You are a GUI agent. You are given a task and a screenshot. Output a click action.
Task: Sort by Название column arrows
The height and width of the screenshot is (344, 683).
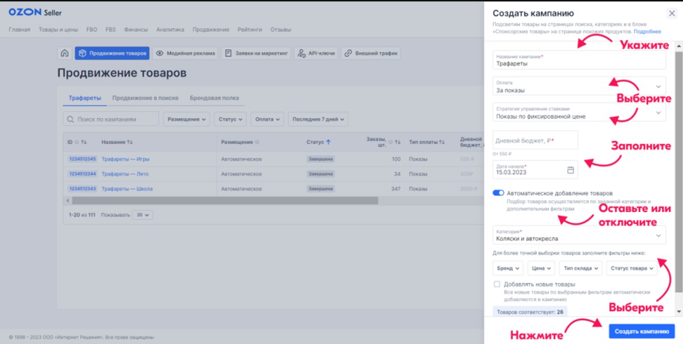[x=130, y=142]
